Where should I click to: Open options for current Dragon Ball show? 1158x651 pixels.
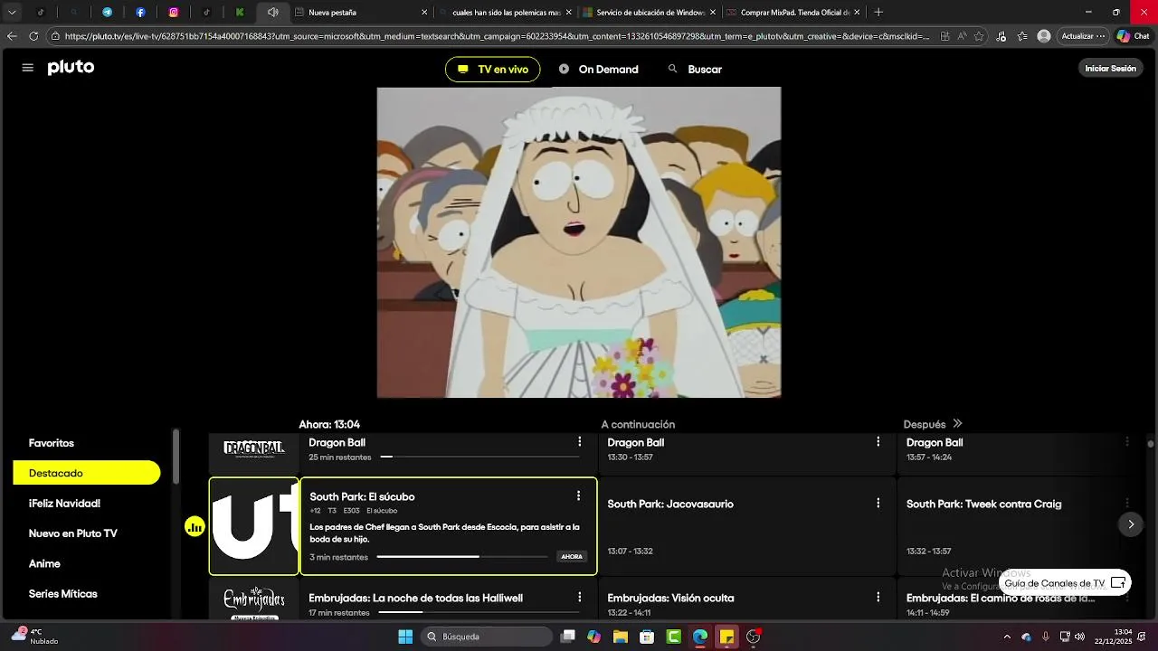tap(579, 442)
